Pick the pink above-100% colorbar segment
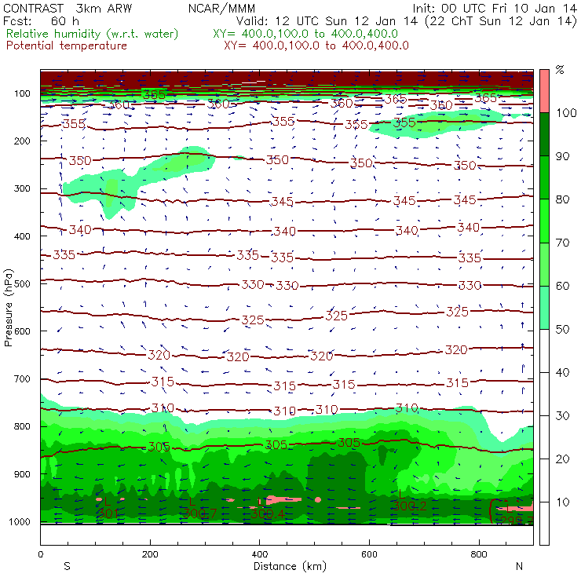Image resolution: width=581 pixels, height=581 pixels. click(544, 91)
